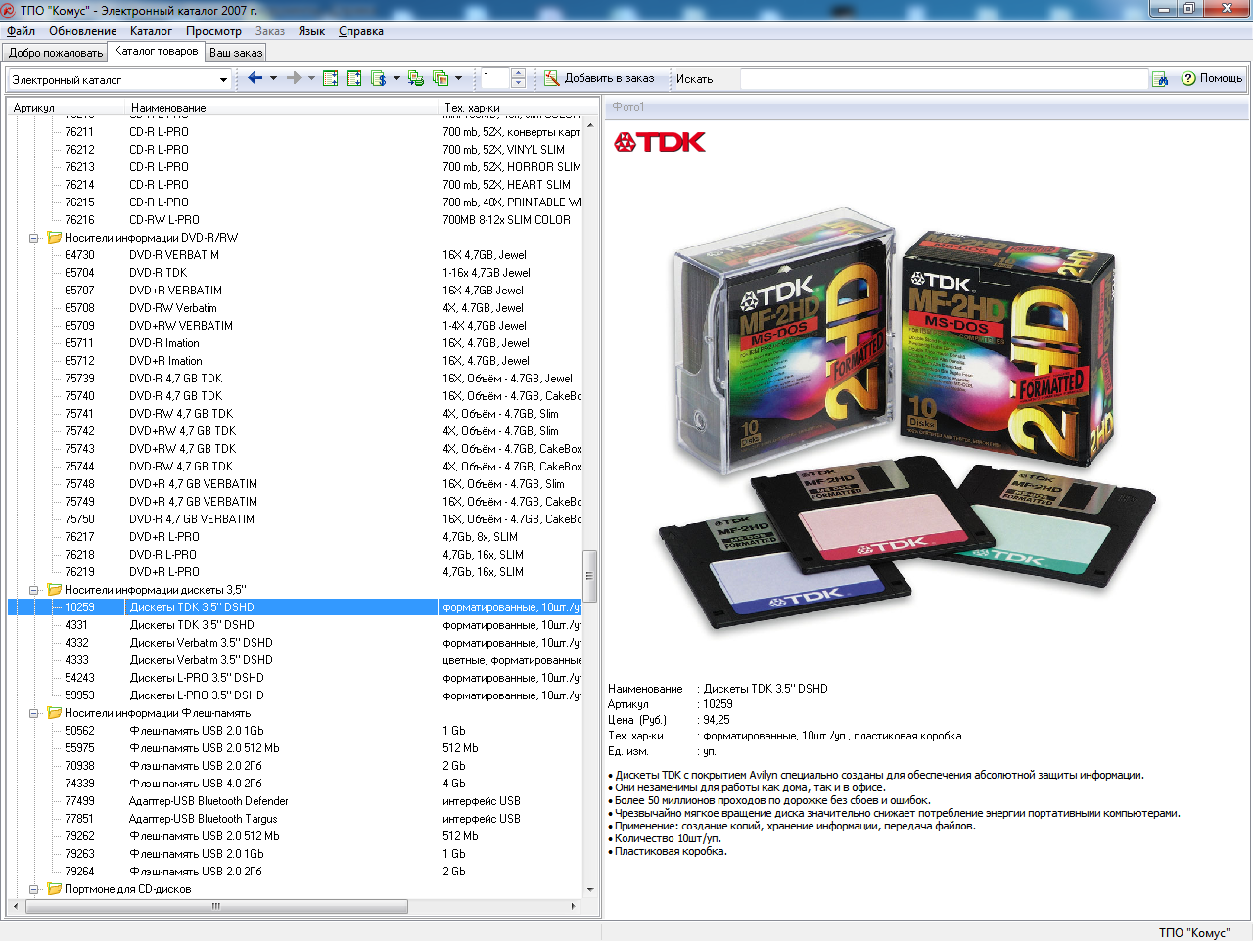Select the row with article 50562 Флеш-память 1Gb
1253x941 pixels.
coord(295,731)
